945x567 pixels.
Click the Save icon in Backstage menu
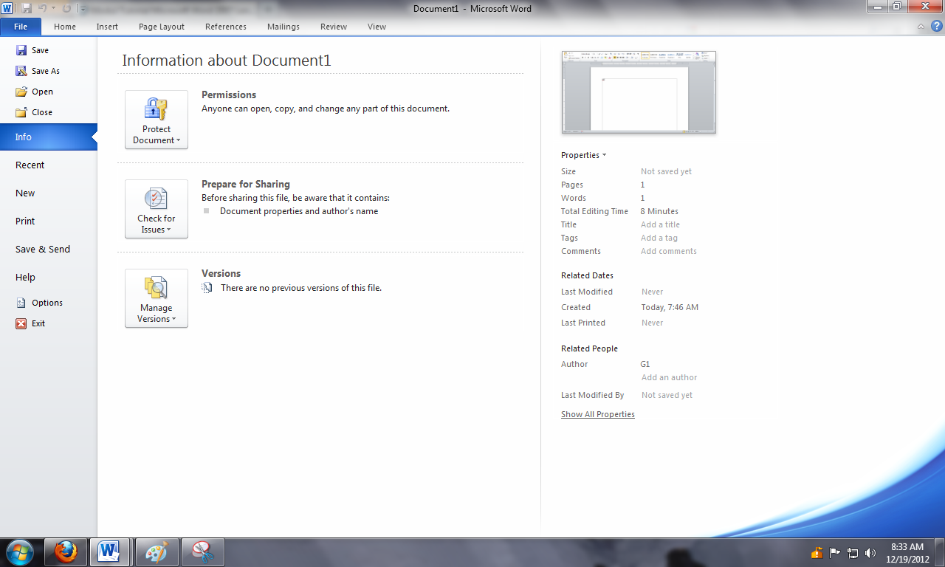[x=21, y=50]
